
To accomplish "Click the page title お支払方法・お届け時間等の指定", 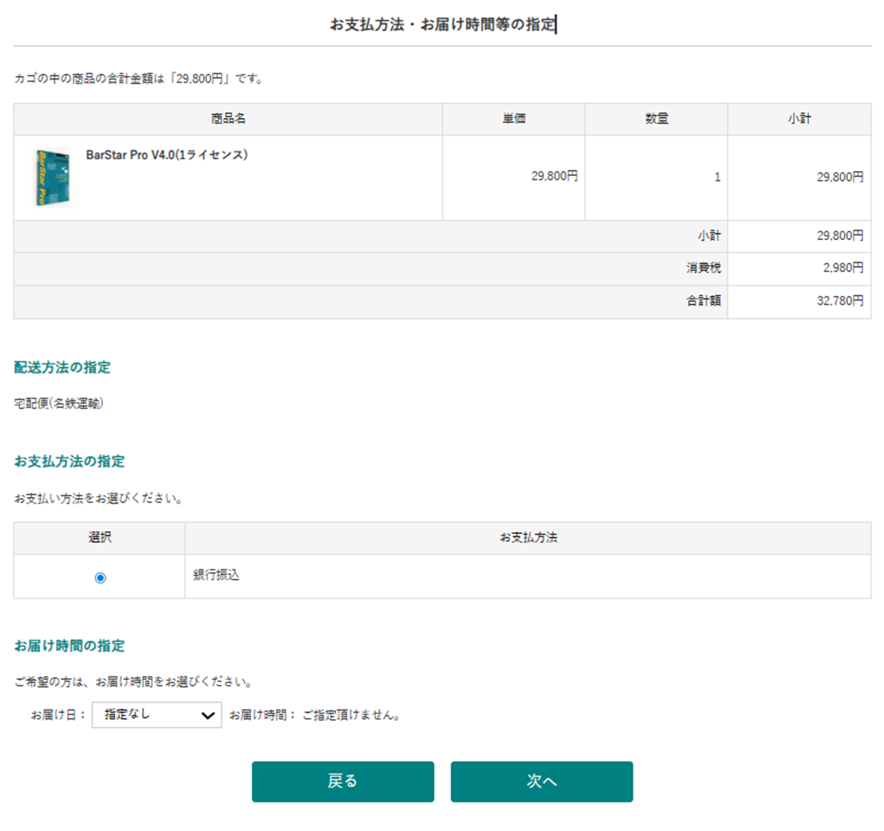I will point(442,24).
